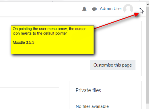149x109 pixels.
Task: Click the vertical scrollbar thumb
Action: pyautogui.click(x=148, y=55)
